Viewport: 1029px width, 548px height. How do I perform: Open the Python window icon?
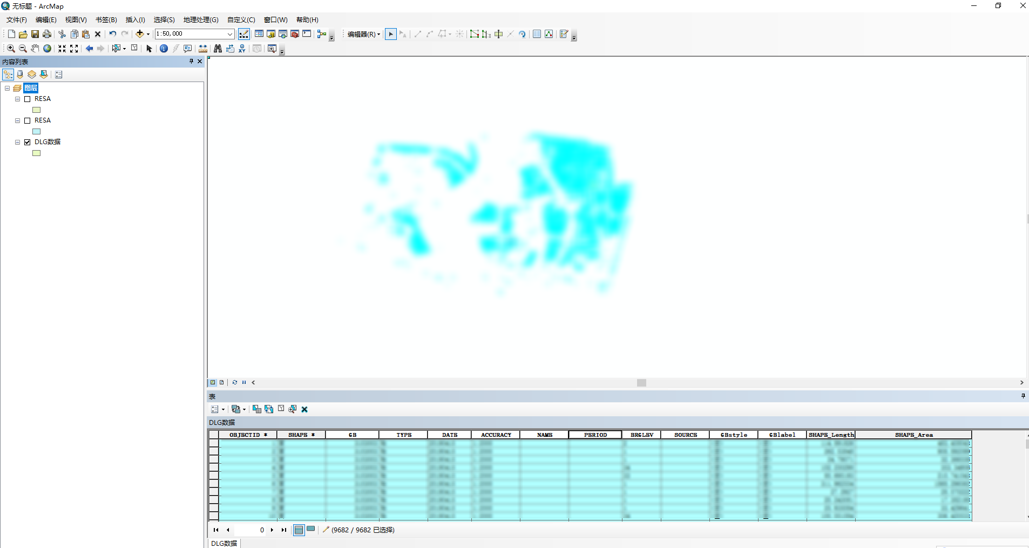coord(307,34)
